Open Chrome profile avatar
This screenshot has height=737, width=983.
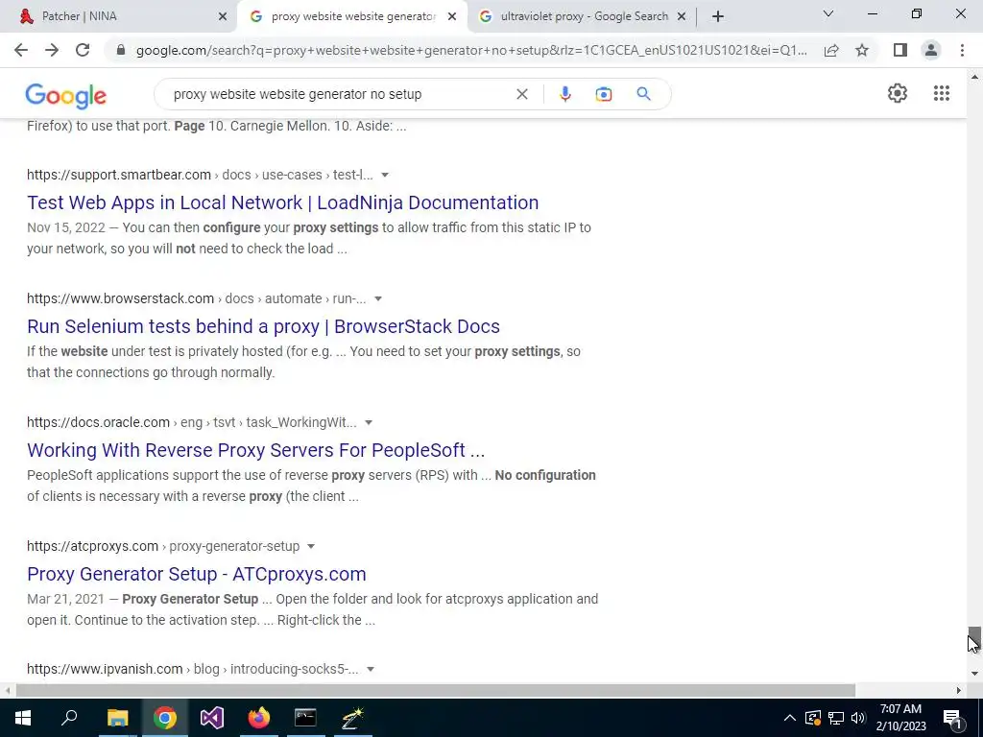(x=931, y=50)
